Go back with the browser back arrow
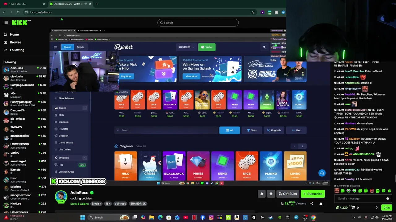Screen dimensions: 396x222 point(4,12)
